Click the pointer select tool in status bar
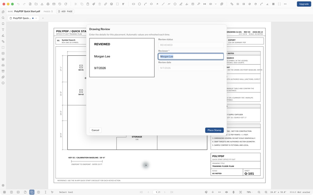The height and width of the screenshot is (195, 313). point(52,192)
